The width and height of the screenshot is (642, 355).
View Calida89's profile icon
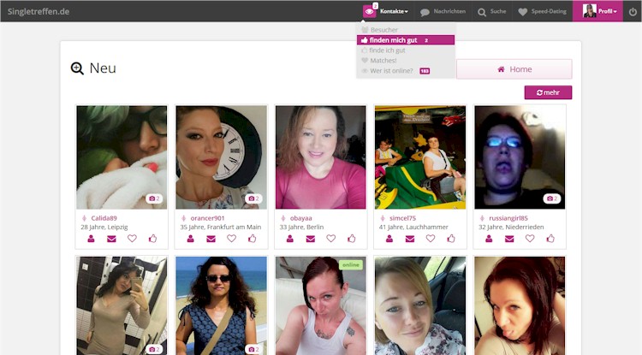[91, 239]
